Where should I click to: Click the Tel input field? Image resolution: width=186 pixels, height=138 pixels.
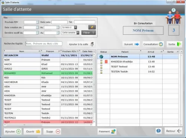tap(84, 22)
